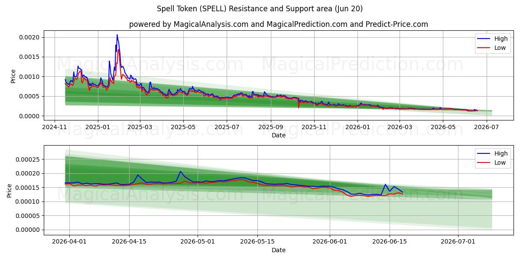
Task: Click the 0.0015 tick on upper y-axis
Action: coord(29,57)
